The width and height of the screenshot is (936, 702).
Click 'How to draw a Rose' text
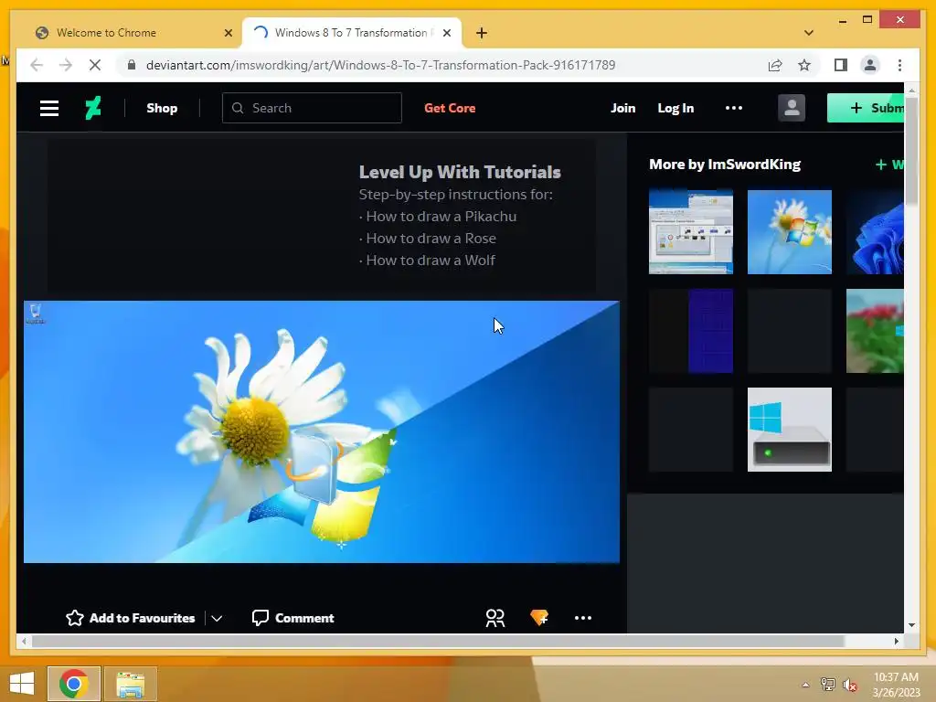point(431,239)
